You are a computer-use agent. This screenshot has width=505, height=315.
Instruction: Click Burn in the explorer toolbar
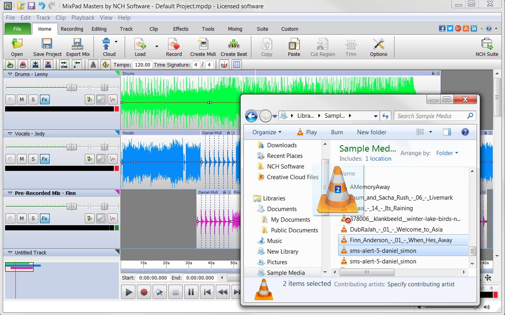(337, 132)
